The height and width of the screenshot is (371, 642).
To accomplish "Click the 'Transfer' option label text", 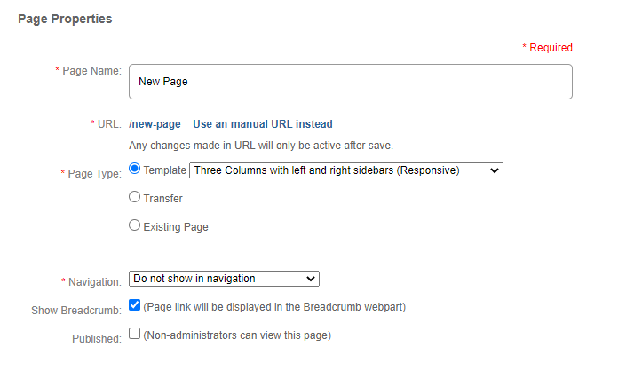I will (x=163, y=199).
